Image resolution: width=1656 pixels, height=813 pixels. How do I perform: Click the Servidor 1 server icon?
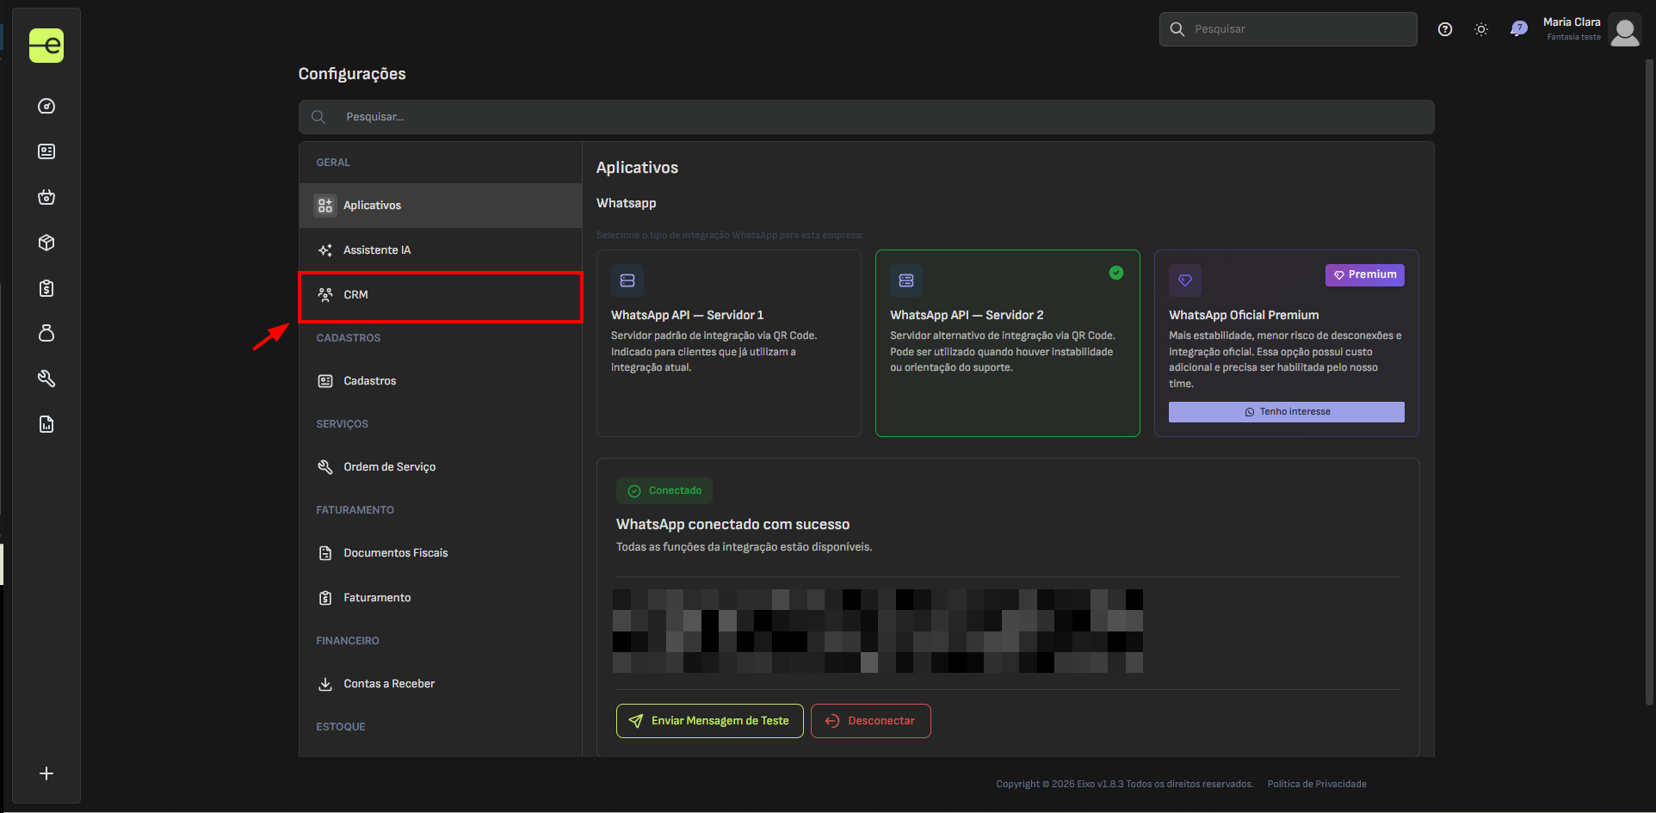(627, 280)
